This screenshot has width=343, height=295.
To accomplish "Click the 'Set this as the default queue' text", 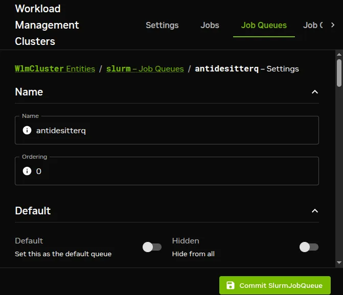I will [63, 254].
